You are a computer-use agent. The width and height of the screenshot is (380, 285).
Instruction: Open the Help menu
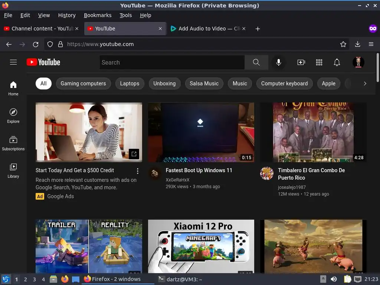(x=145, y=15)
